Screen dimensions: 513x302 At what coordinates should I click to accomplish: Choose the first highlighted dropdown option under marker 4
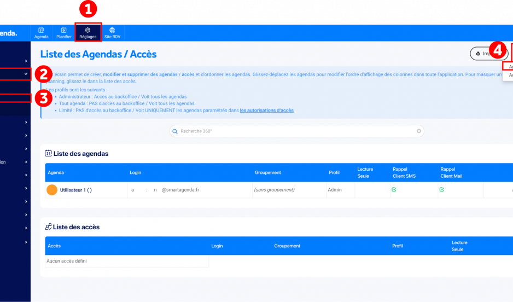point(508,67)
